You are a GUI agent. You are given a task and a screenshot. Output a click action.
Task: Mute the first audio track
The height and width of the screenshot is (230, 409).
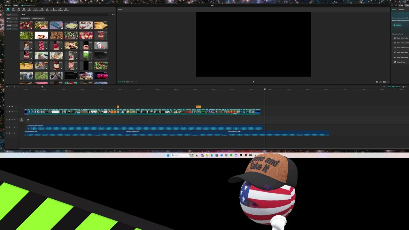point(15,127)
